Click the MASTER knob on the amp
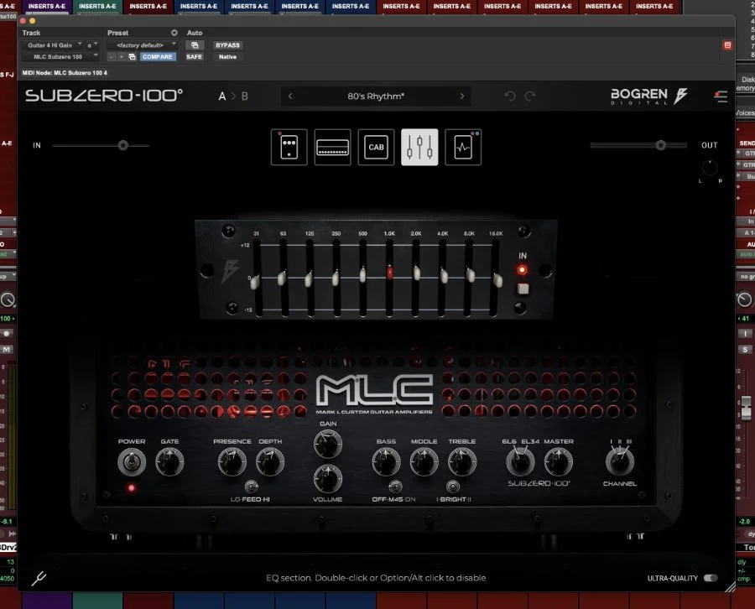 [x=559, y=461]
